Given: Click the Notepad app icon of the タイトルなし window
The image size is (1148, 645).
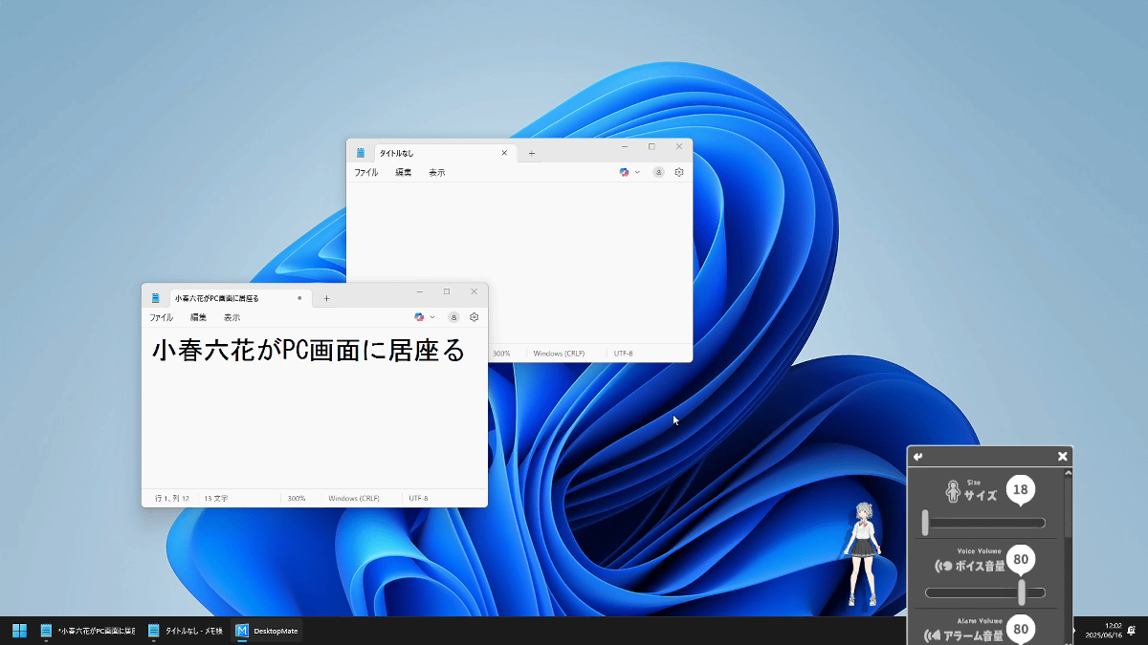Looking at the screenshot, I should point(361,153).
